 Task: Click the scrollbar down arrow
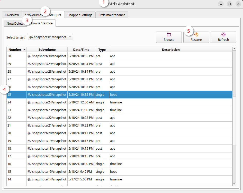pos(234,184)
